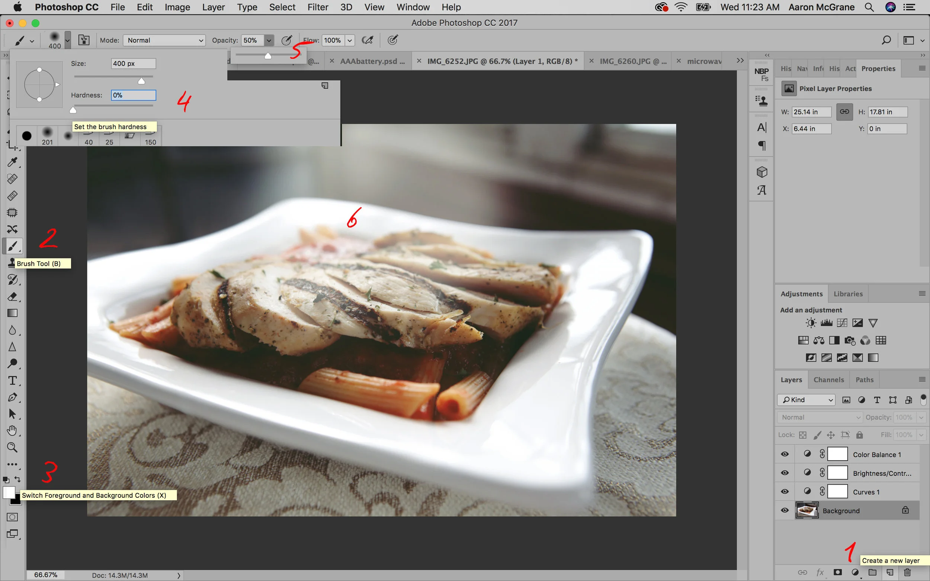Screen dimensions: 930x581
Task: Toggle the width and height link button
Action: [x=844, y=112]
